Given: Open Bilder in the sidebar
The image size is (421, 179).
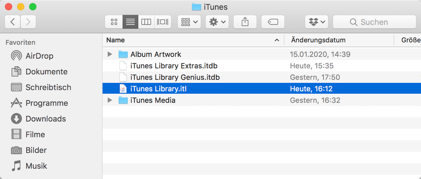Looking at the screenshot, I should point(29,150).
